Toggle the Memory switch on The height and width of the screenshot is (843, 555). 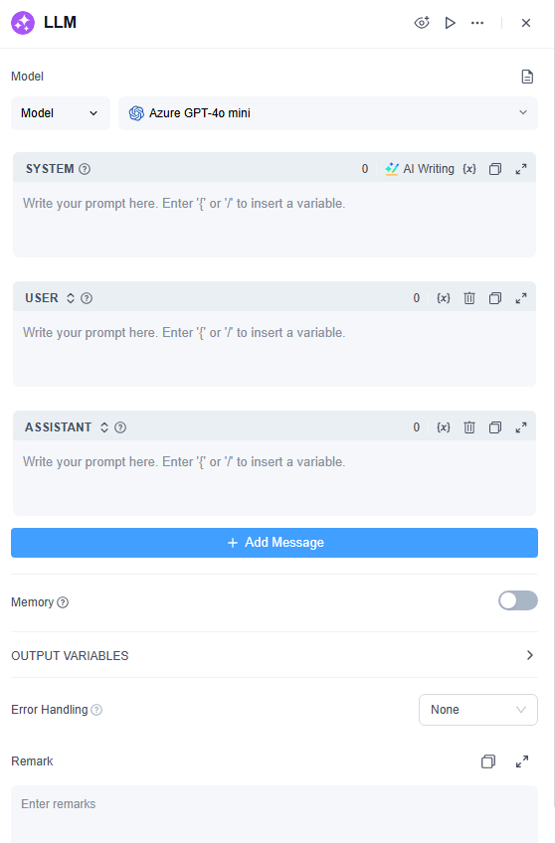click(518, 600)
